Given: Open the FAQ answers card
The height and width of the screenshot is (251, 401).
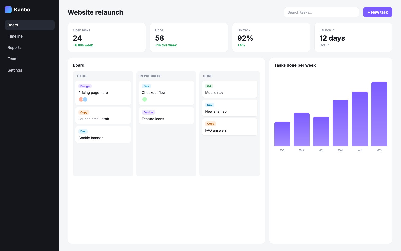Looking at the screenshot, I should click(x=230, y=127).
